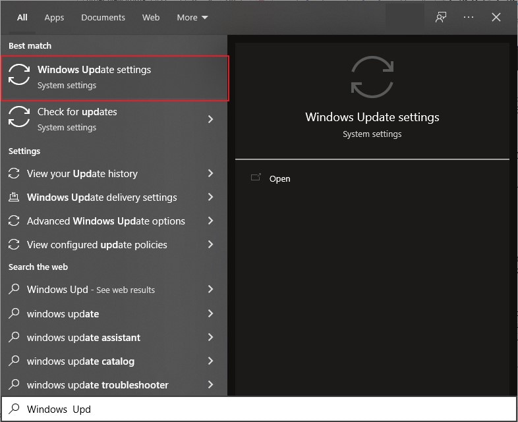Select the Web filter tab
Image resolution: width=518 pixels, height=422 pixels.
click(x=151, y=18)
